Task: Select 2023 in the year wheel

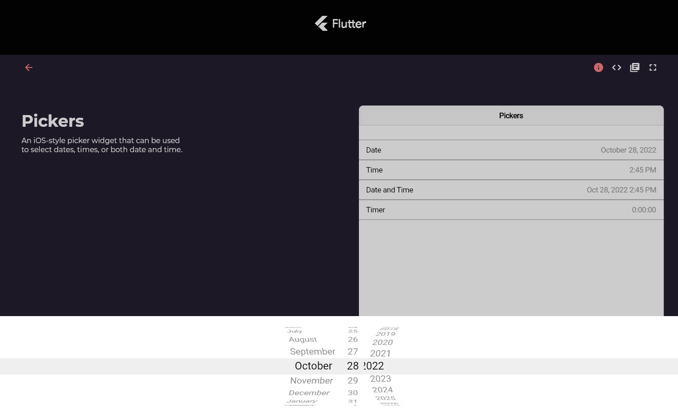Action: 380,379
